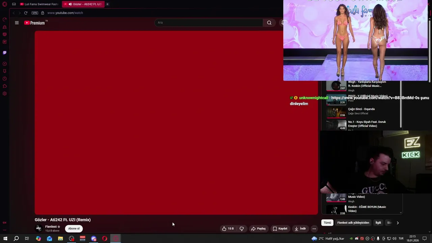Screen dimensions: 432x243
Task: Focus the Ara search box
Action: tap(209, 23)
